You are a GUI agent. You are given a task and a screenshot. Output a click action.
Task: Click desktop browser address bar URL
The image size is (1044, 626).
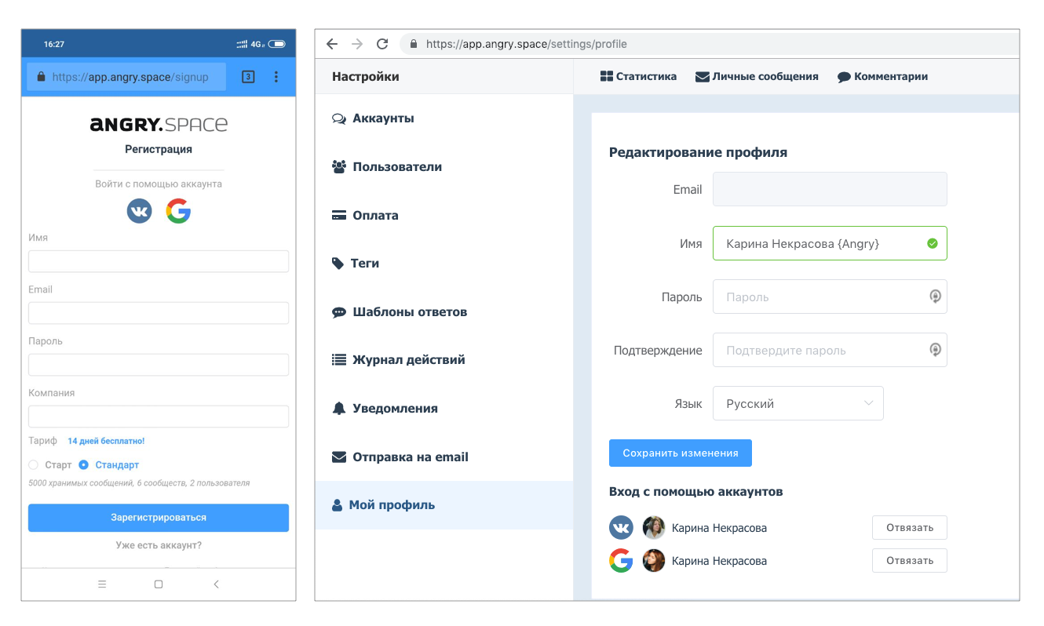click(527, 44)
